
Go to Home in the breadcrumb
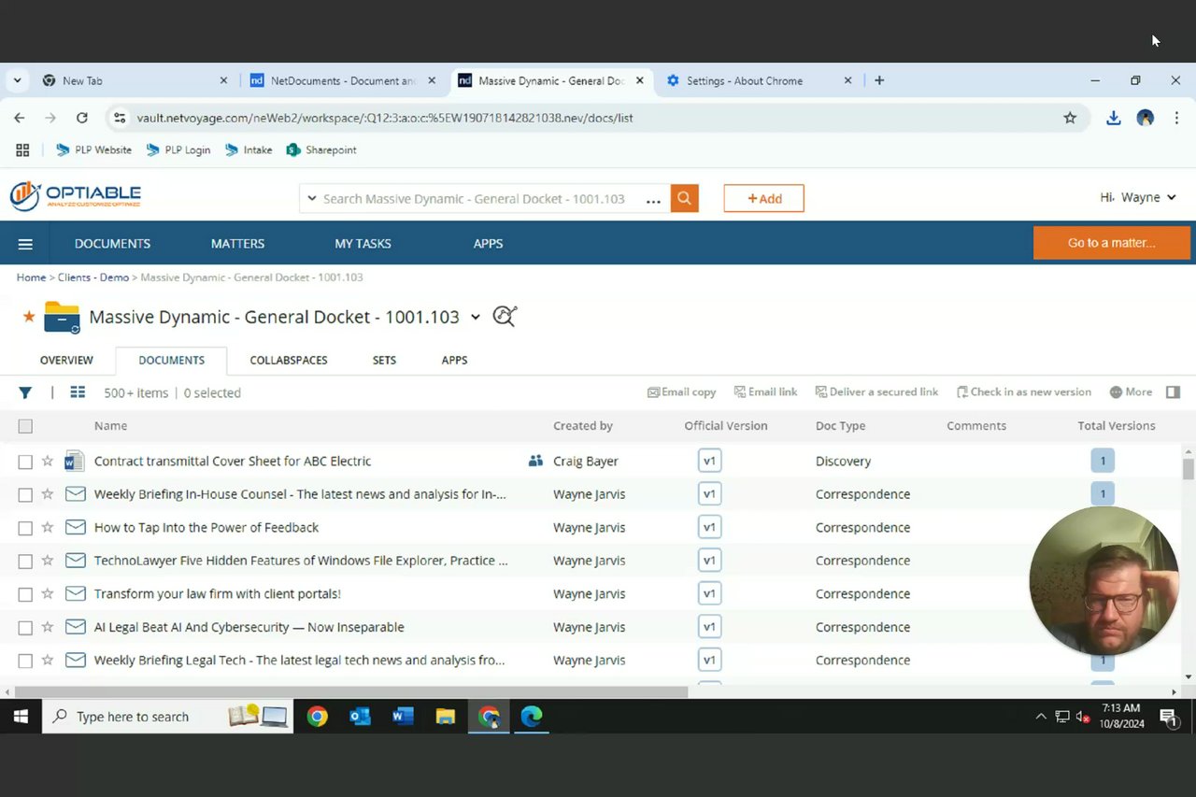point(31,278)
